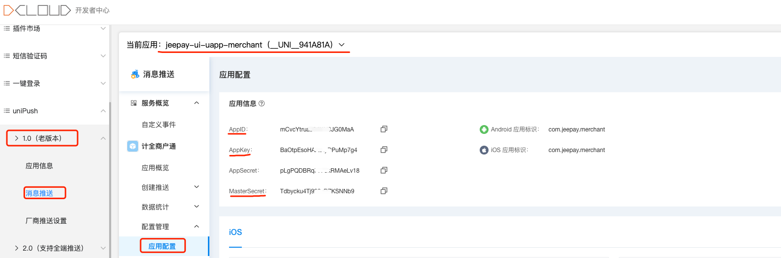
Task: Copy the AppSecret value
Action: point(384,170)
